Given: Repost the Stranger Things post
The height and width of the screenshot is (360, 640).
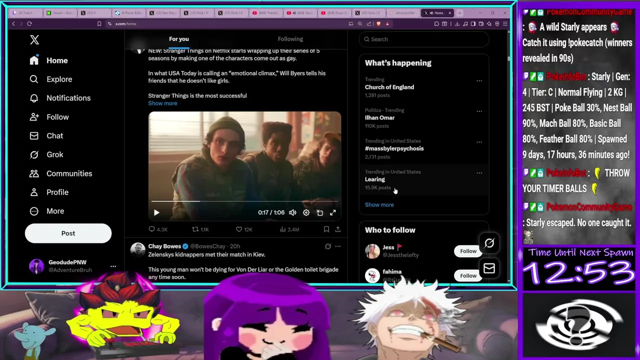Looking at the screenshot, I should coord(200,229).
